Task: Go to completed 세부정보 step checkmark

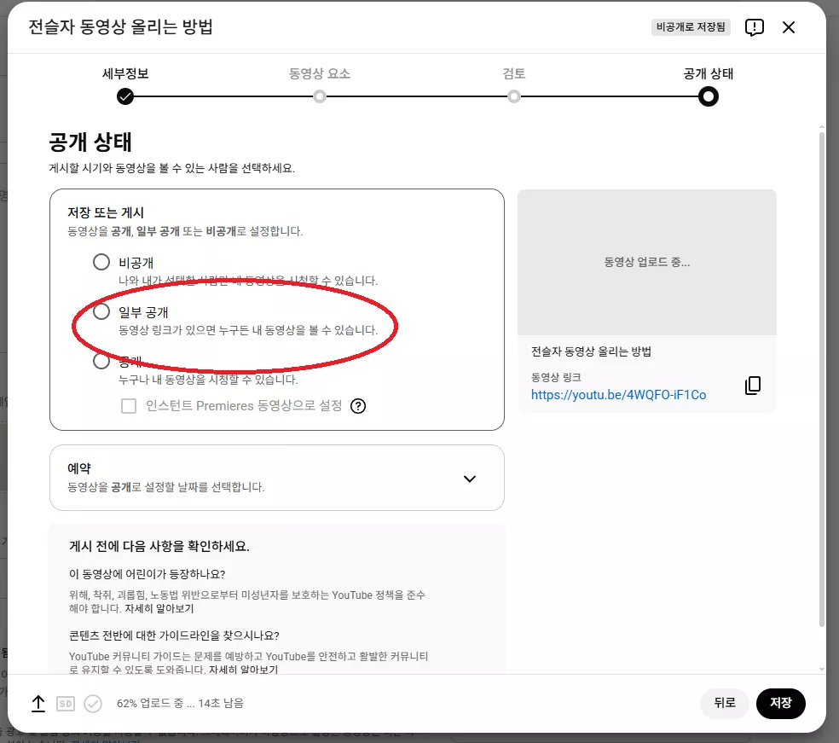Action: (x=125, y=97)
